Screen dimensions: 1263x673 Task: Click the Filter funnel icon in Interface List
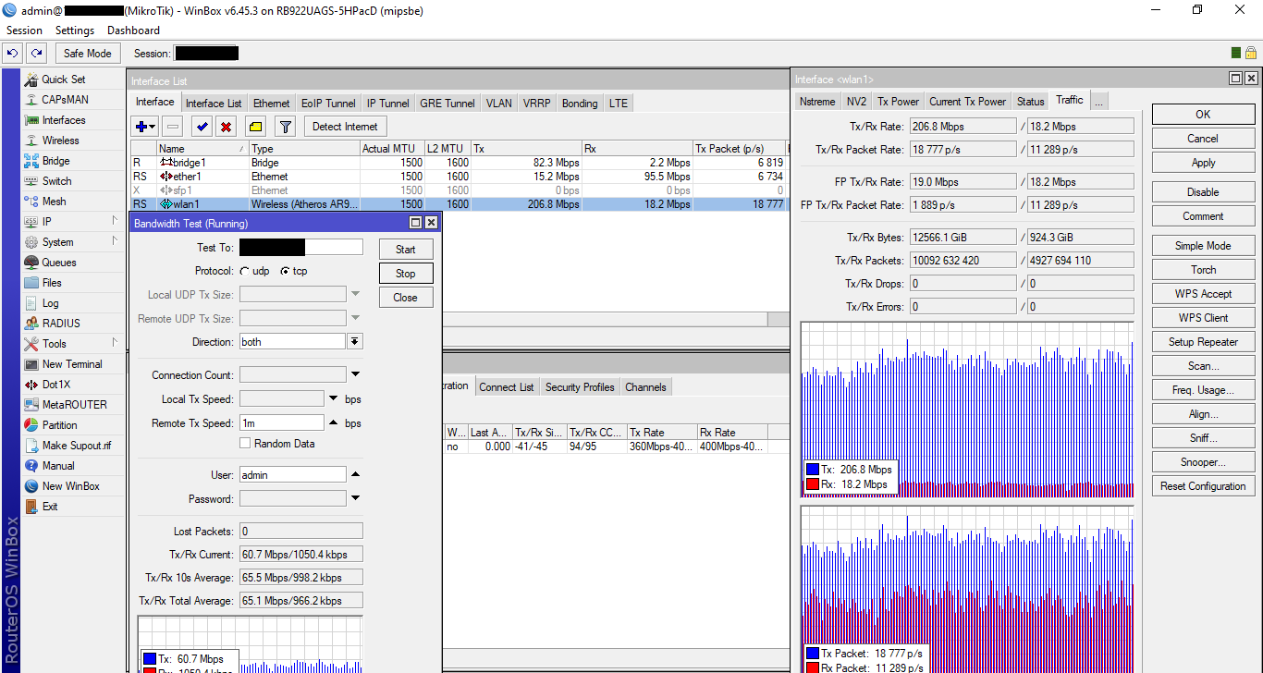pyautogui.click(x=285, y=127)
